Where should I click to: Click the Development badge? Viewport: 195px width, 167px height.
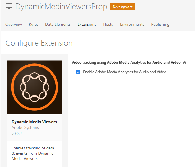(123, 7)
